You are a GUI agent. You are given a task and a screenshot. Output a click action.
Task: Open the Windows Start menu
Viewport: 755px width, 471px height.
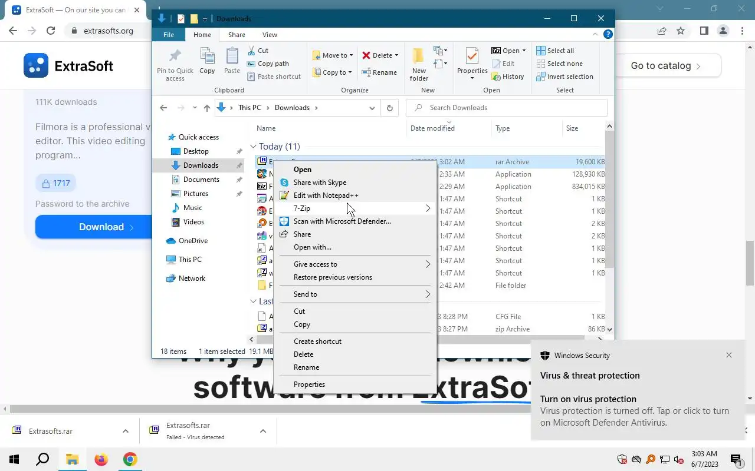coord(14,459)
